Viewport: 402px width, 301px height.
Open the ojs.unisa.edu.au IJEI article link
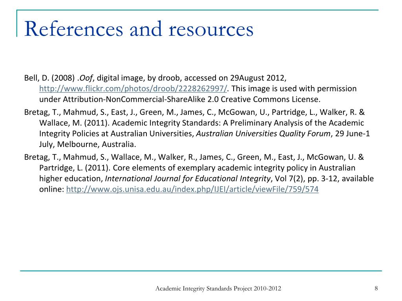(x=192, y=189)
